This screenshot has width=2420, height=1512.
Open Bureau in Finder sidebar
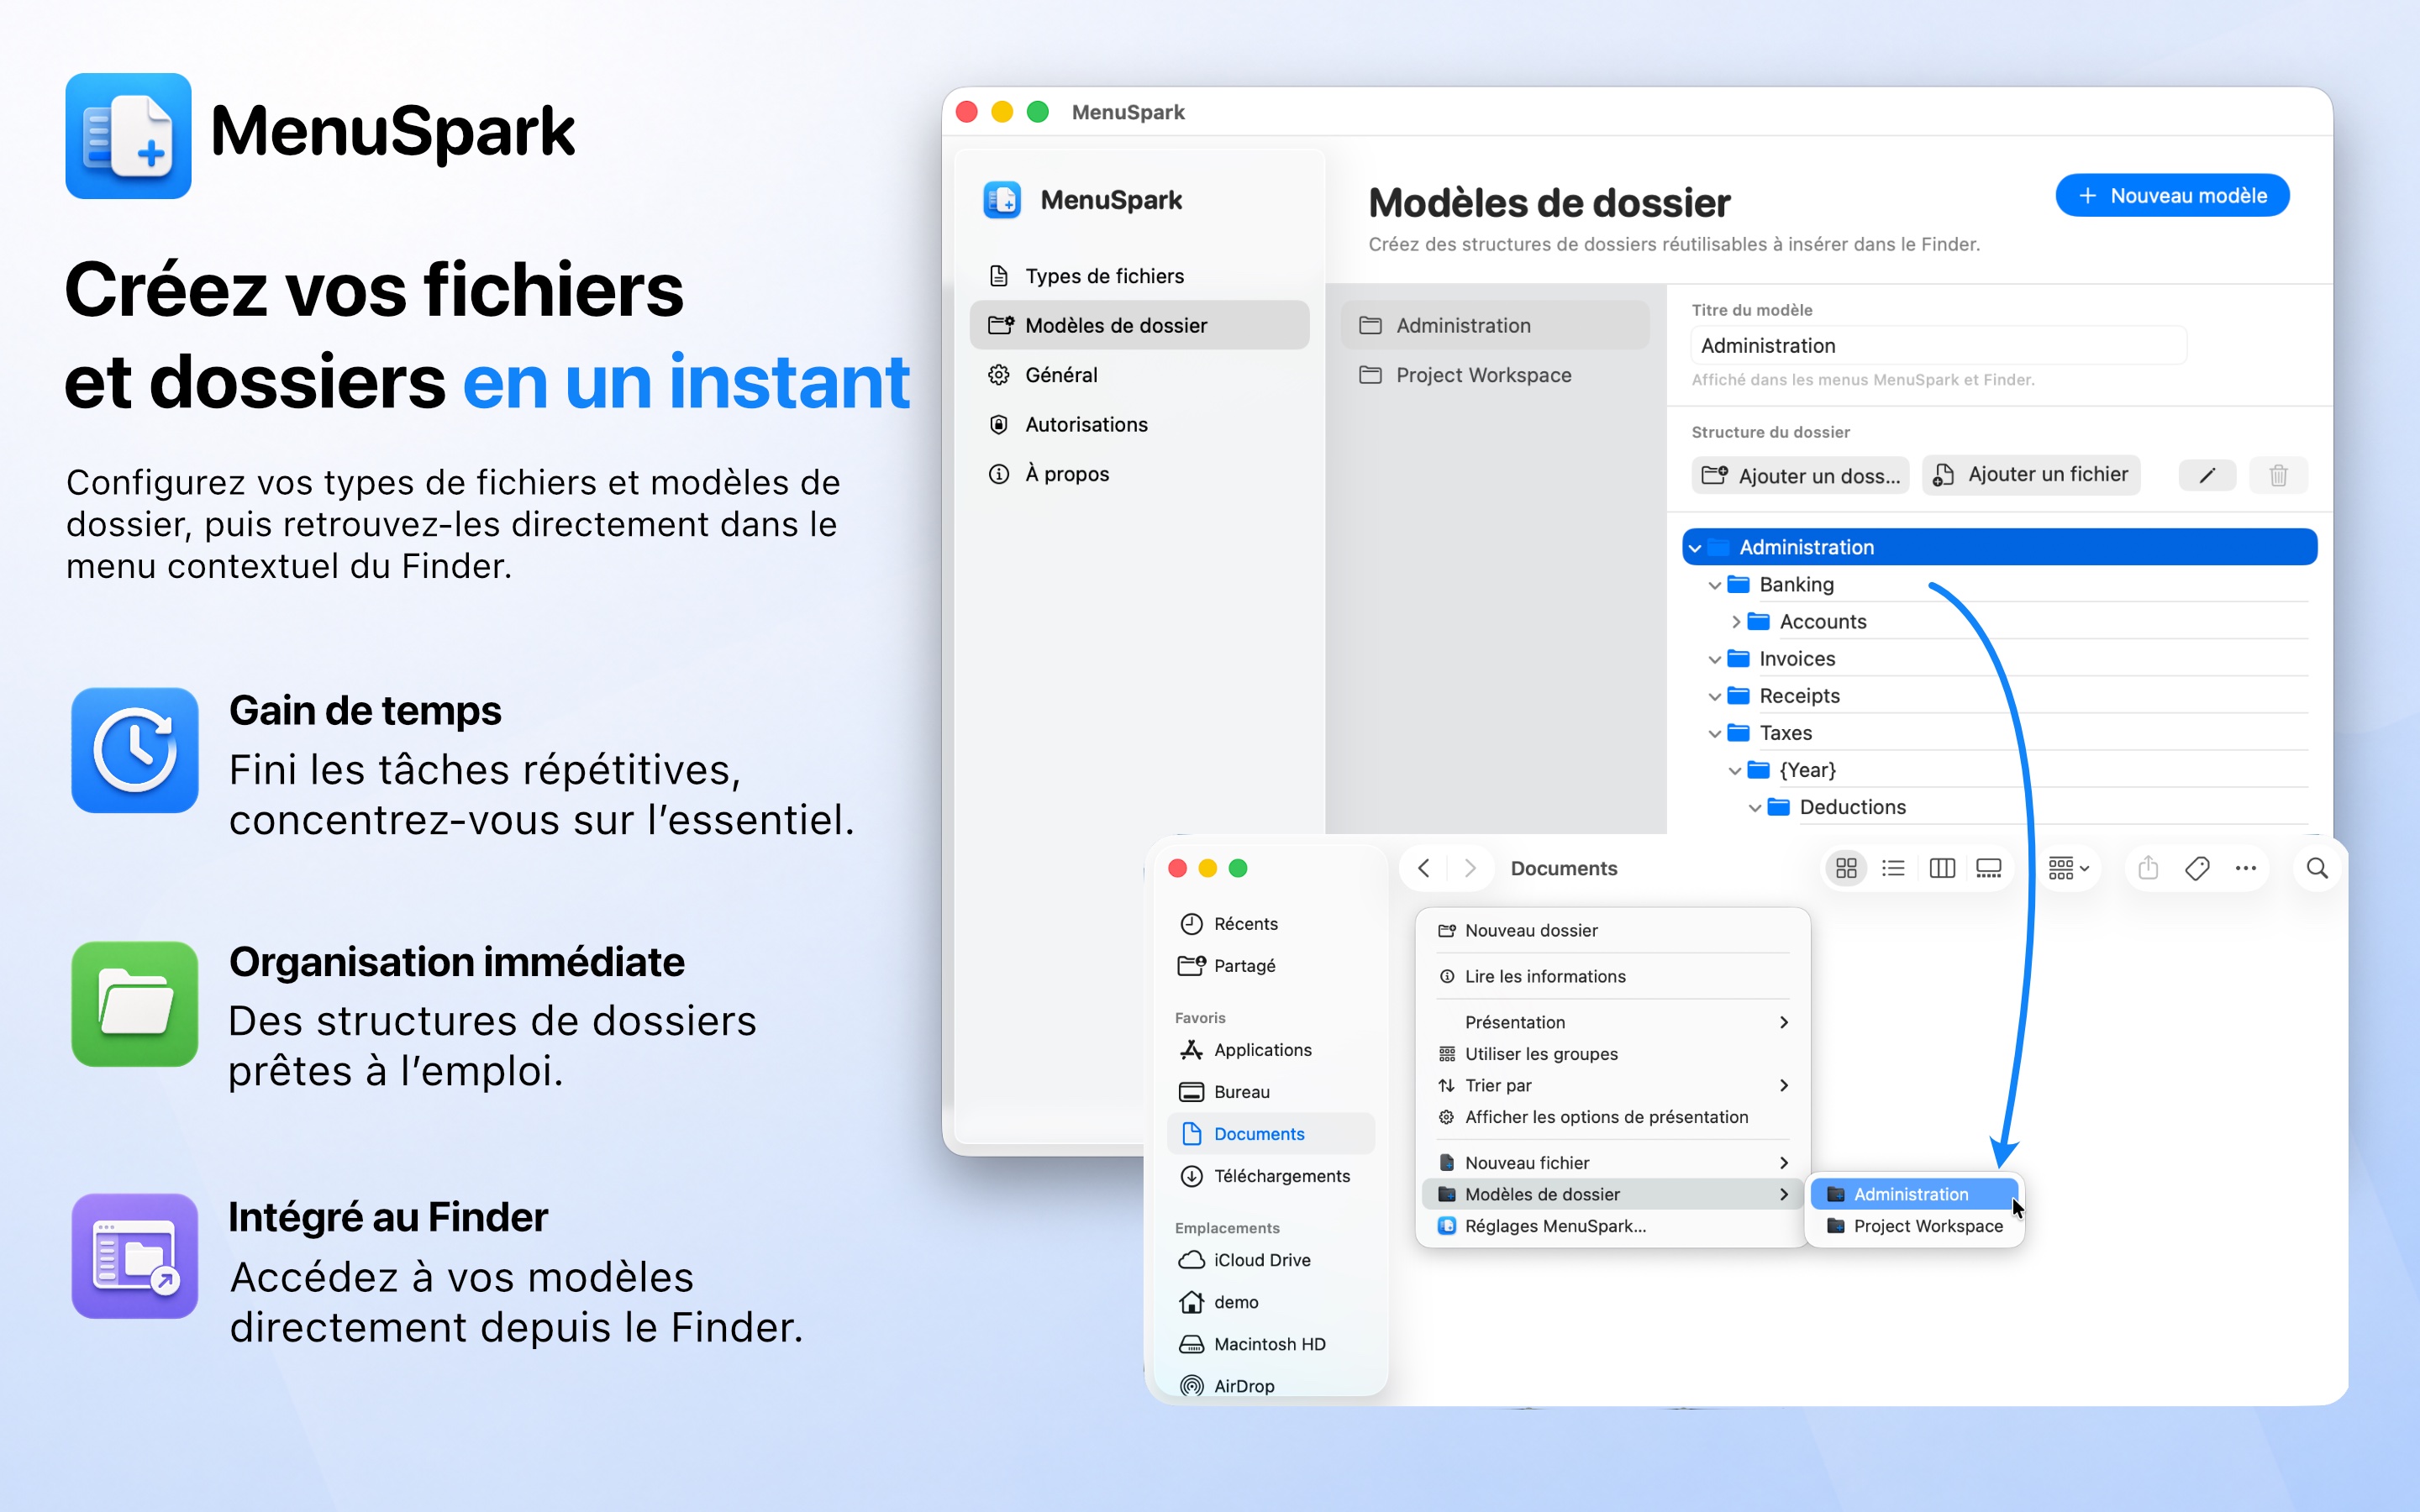click(1271, 1092)
